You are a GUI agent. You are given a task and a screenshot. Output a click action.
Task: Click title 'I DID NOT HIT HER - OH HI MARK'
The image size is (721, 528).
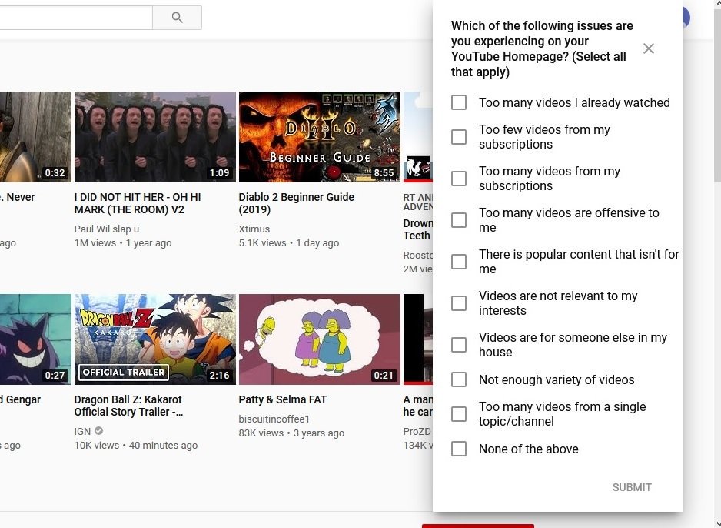tap(138, 203)
